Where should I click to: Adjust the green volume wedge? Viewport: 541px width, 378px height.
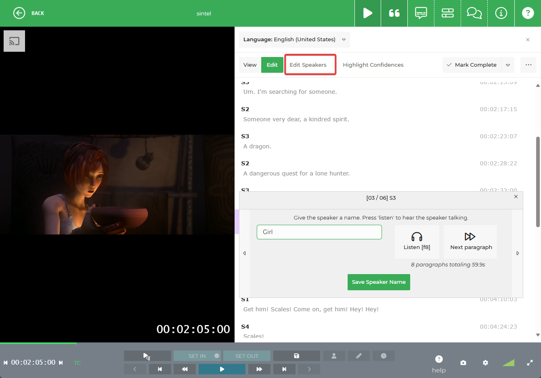click(509, 363)
